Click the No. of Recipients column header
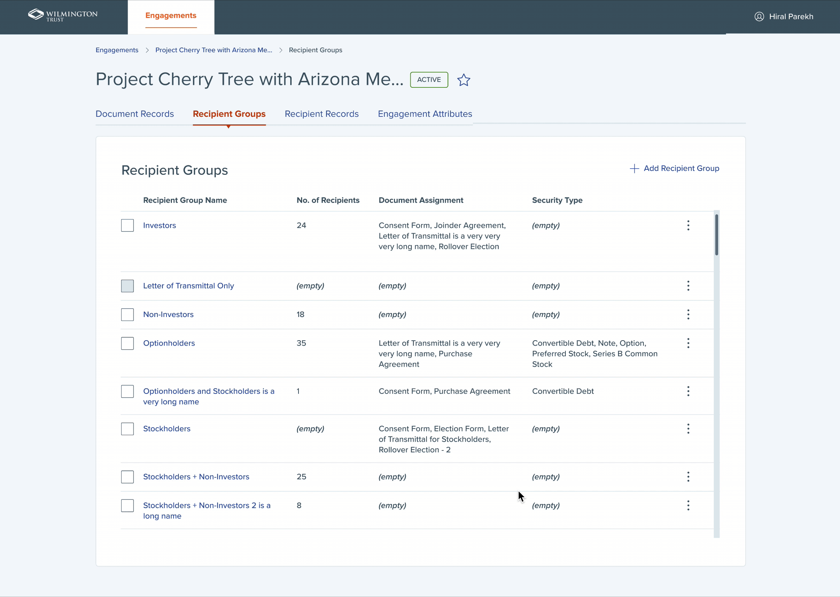The image size is (840, 597). (x=328, y=200)
